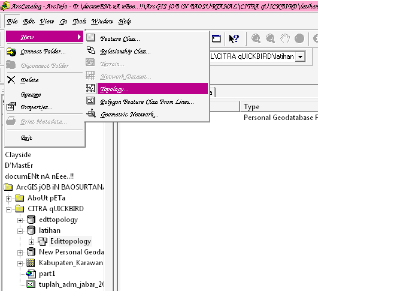Expand the Kabupaten_Karawang raster node
This screenshot has height=291, width=409.
coord(20,263)
